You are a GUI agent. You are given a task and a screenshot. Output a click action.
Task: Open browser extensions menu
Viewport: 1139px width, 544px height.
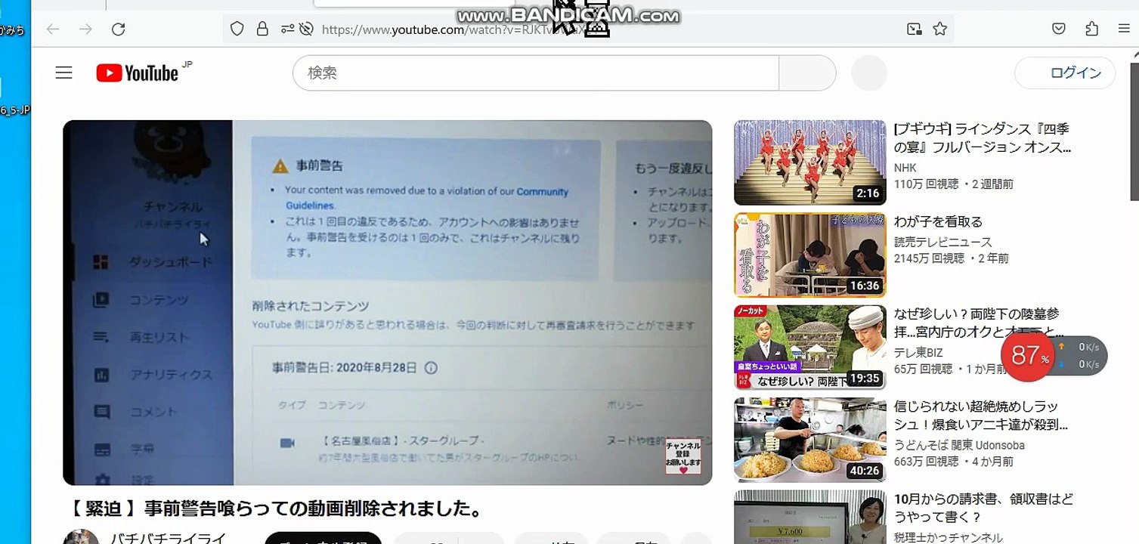1091,29
